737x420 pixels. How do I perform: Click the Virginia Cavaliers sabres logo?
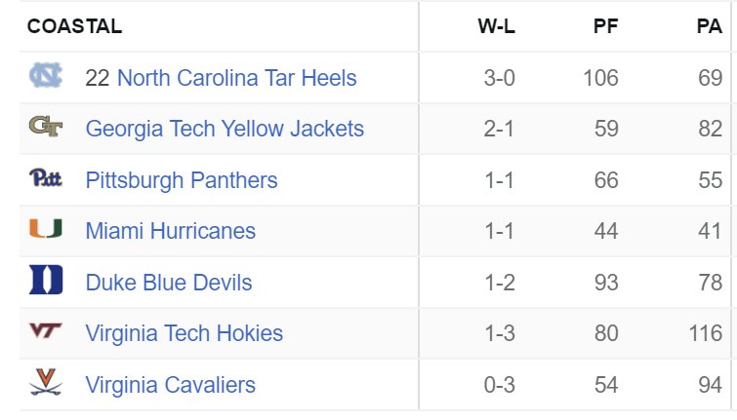click(x=46, y=382)
